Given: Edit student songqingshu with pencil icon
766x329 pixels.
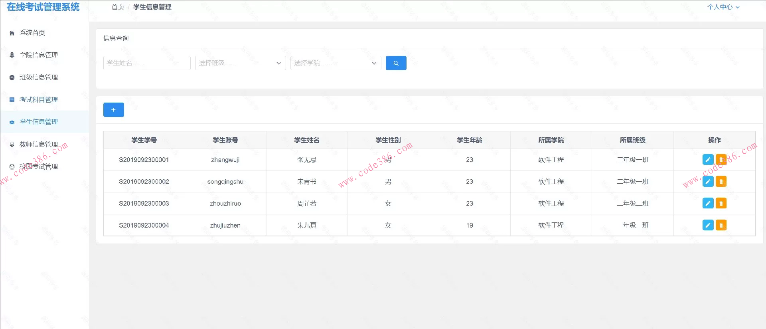Looking at the screenshot, I should (707, 182).
